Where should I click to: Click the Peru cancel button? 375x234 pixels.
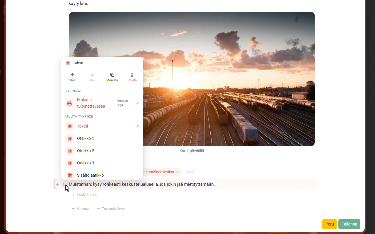[x=330, y=224]
